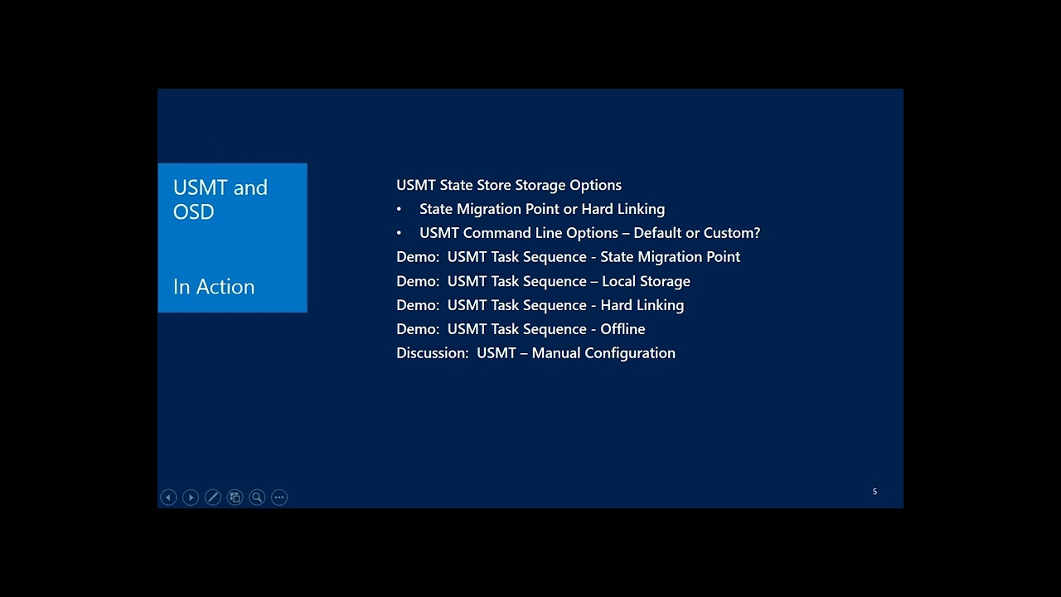Advance with the next slide arrow
This screenshot has width=1061, height=597.
coord(191,498)
